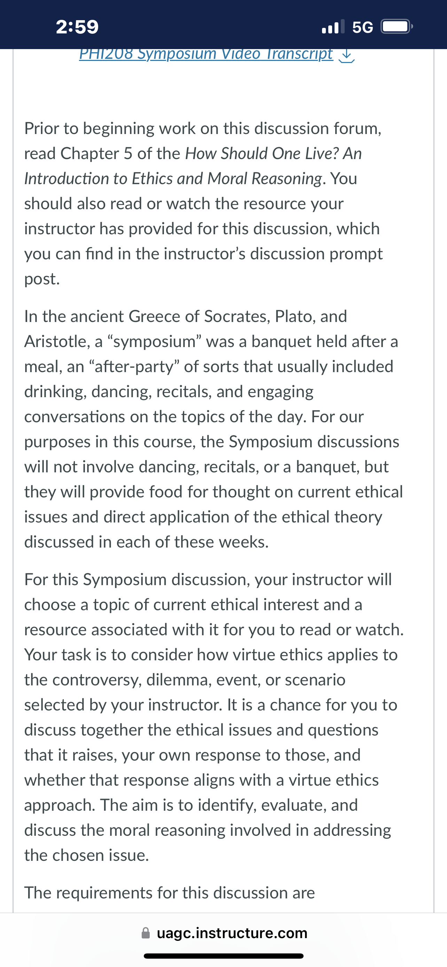Screen dimensions: 447x967
Task: Tap the uagc.instructure.com address bar
Action: point(224,933)
